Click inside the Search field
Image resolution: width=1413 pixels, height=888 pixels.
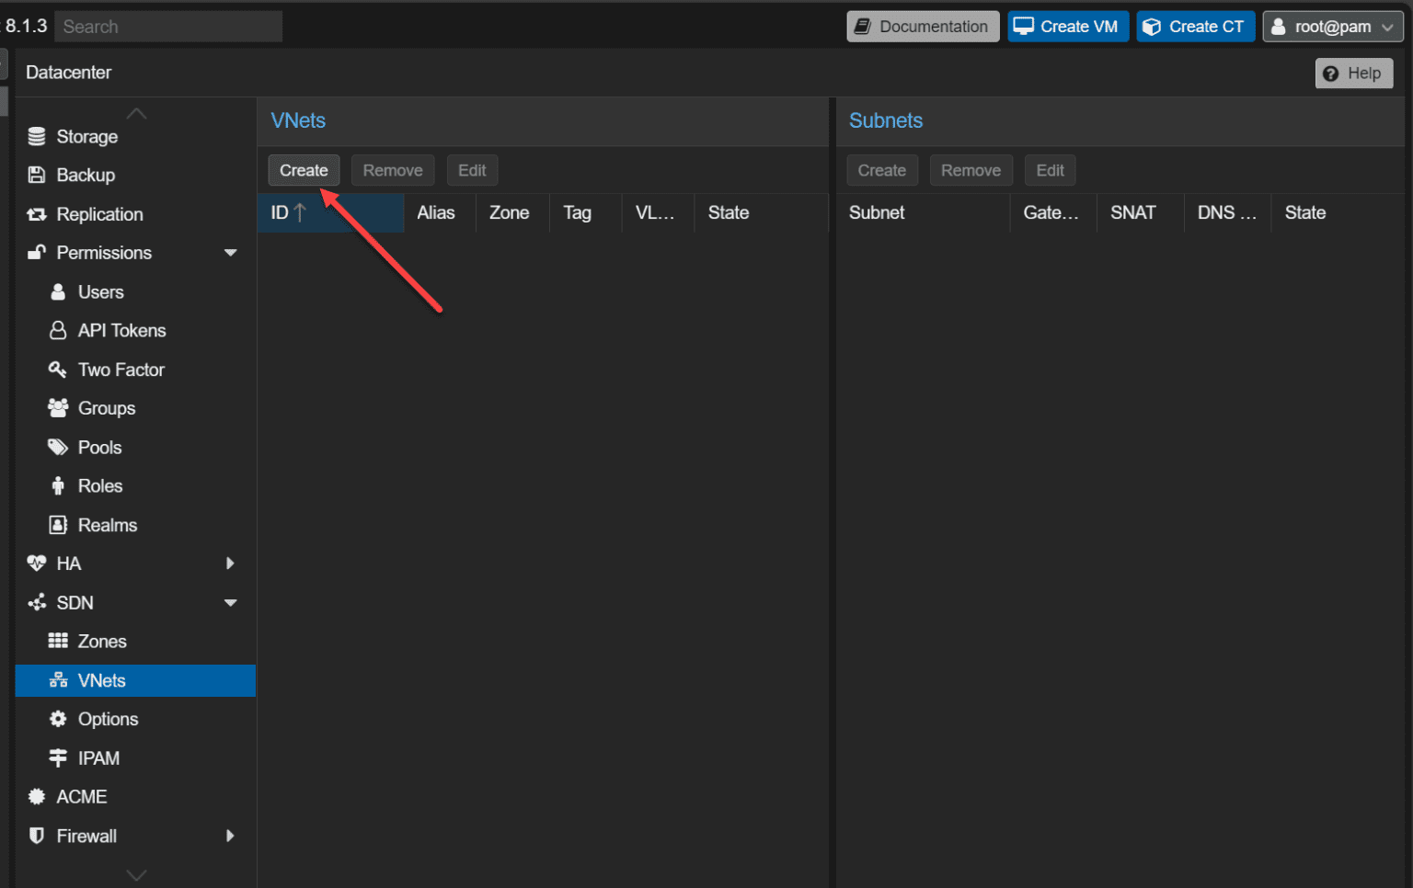click(167, 26)
